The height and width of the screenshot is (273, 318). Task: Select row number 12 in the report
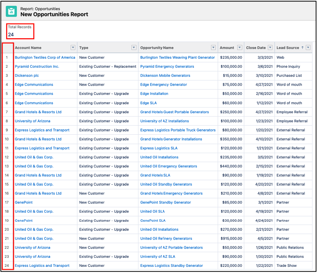8,157
